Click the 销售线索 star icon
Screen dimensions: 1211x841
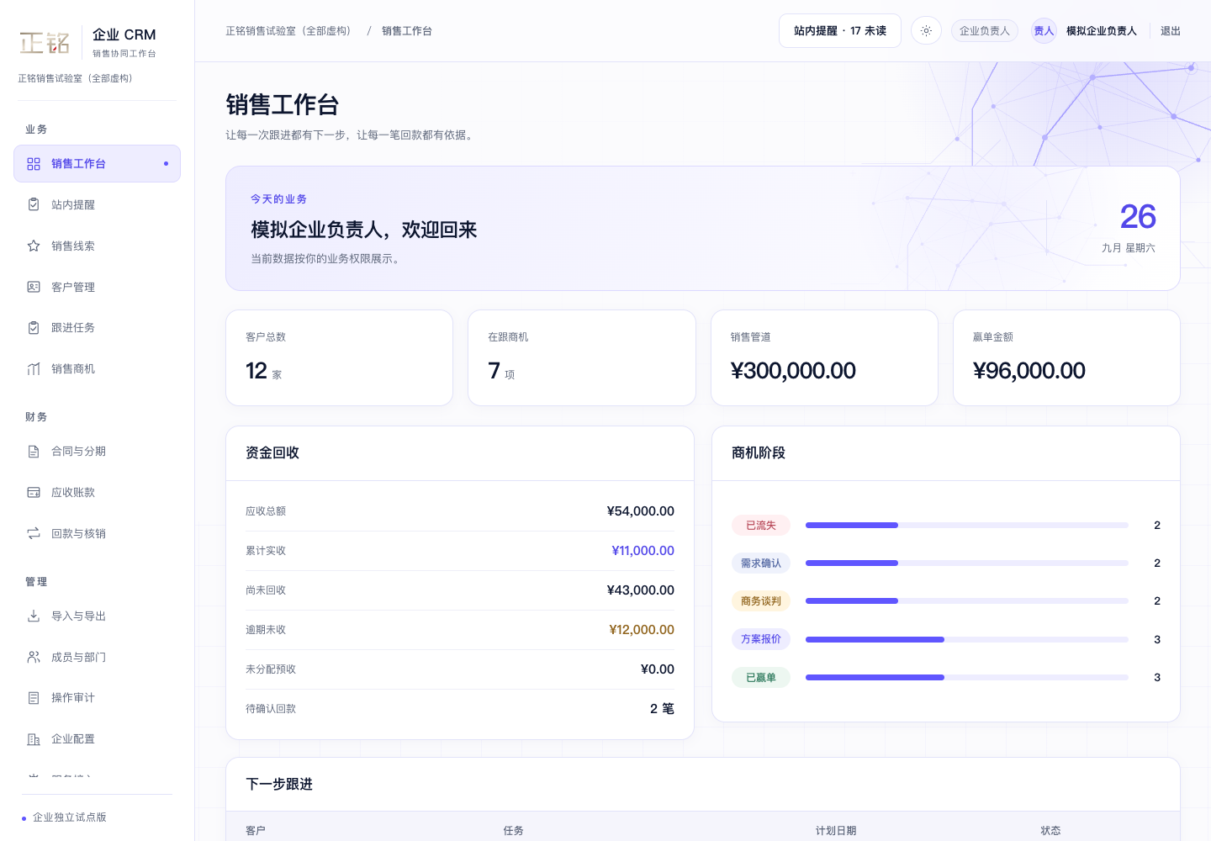[34, 246]
